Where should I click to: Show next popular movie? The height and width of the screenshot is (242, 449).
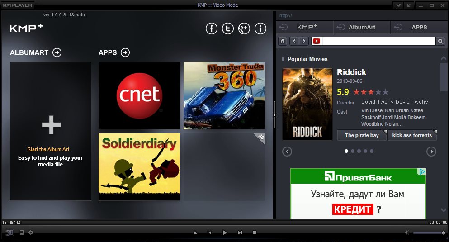(x=431, y=152)
